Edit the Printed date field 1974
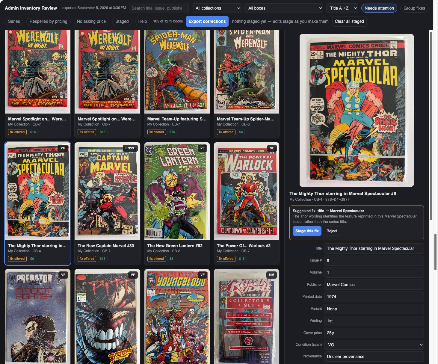Image resolution: width=438 pixels, height=364 pixels. (374, 297)
